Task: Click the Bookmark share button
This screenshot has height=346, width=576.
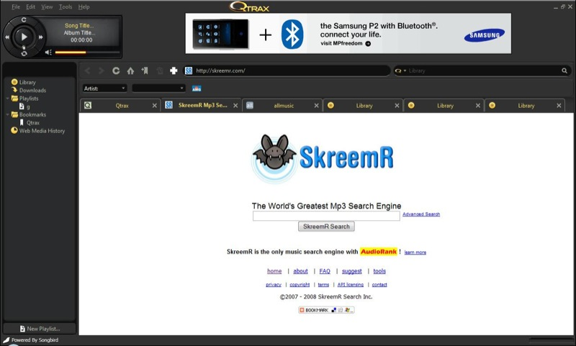Action: coord(326,310)
